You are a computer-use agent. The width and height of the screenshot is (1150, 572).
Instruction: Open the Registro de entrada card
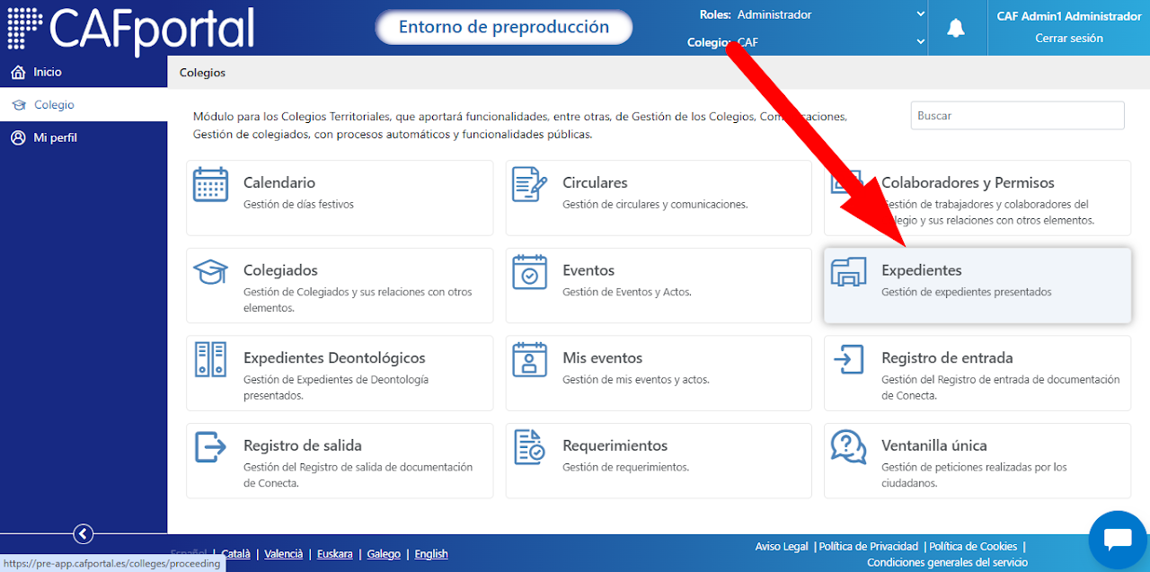tap(977, 374)
